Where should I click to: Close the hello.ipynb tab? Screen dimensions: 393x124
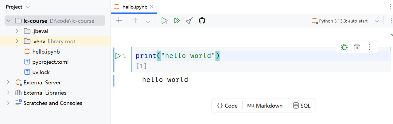pos(152,6)
